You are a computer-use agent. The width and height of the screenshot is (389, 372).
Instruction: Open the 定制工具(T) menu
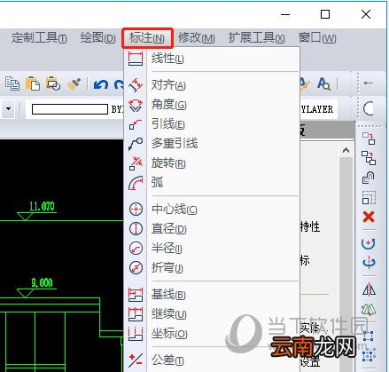pyautogui.click(x=39, y=38)
